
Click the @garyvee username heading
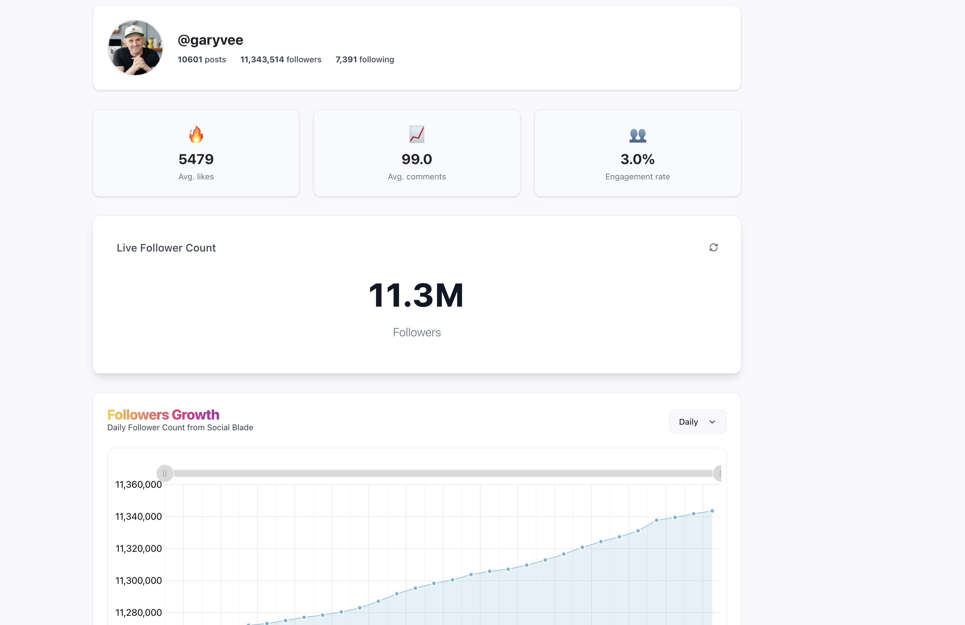click(210, 40)
